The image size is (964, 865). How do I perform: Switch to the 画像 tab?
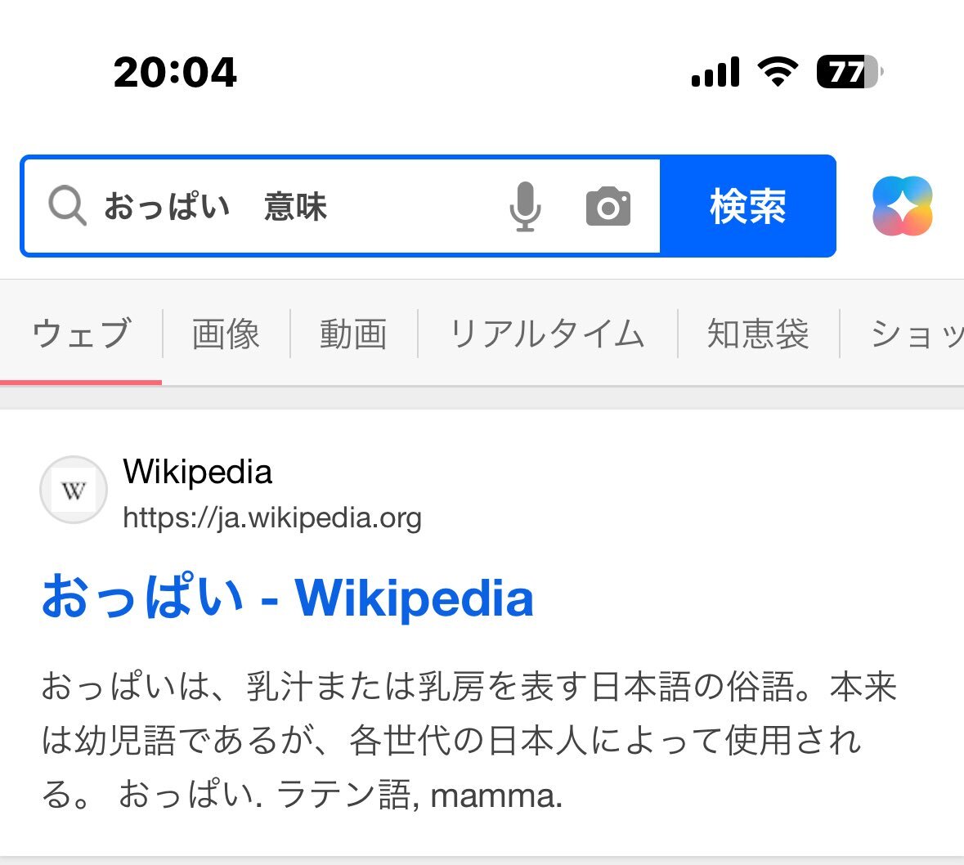(x=226, y=334)
